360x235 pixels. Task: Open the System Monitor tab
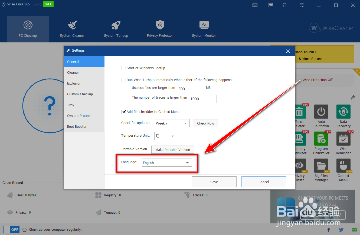204,29
